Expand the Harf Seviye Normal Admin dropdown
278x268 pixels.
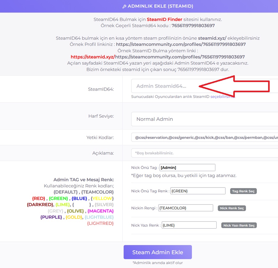pyautogui.click(x=204, y=119)
